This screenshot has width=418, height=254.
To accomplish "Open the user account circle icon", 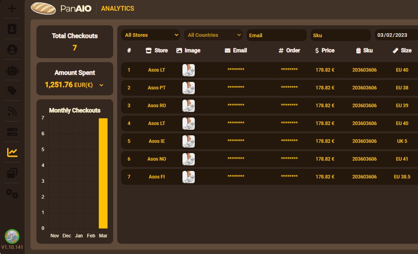I will [x=12, y=49].
